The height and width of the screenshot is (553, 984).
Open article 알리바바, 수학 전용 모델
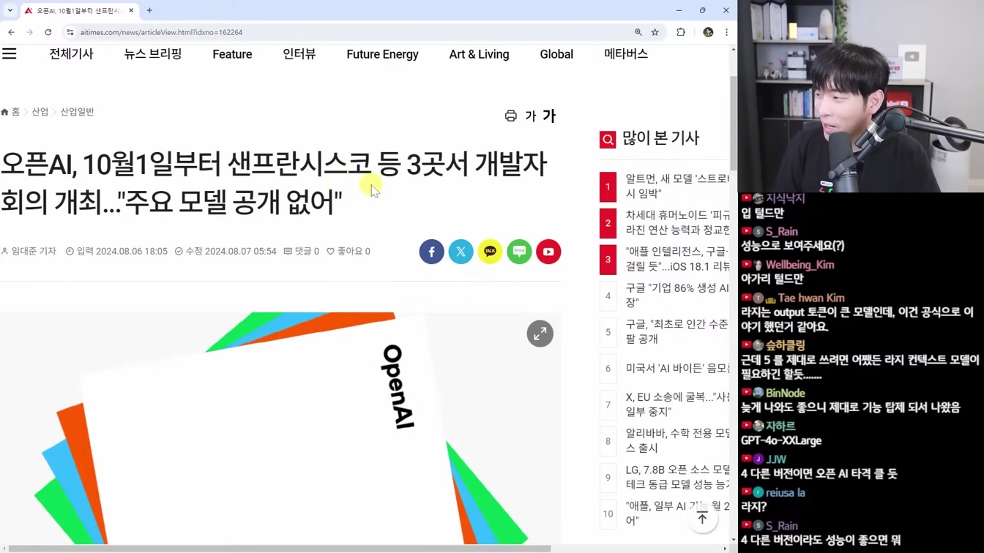[x=677, y=441]
